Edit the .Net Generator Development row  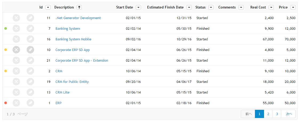pyautogui.click(x=30, y=18)
